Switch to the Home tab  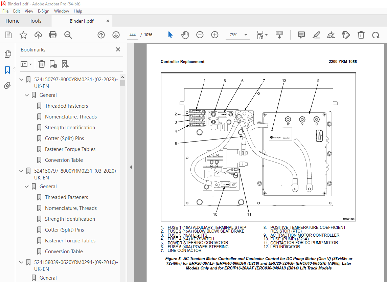point(13,21)
